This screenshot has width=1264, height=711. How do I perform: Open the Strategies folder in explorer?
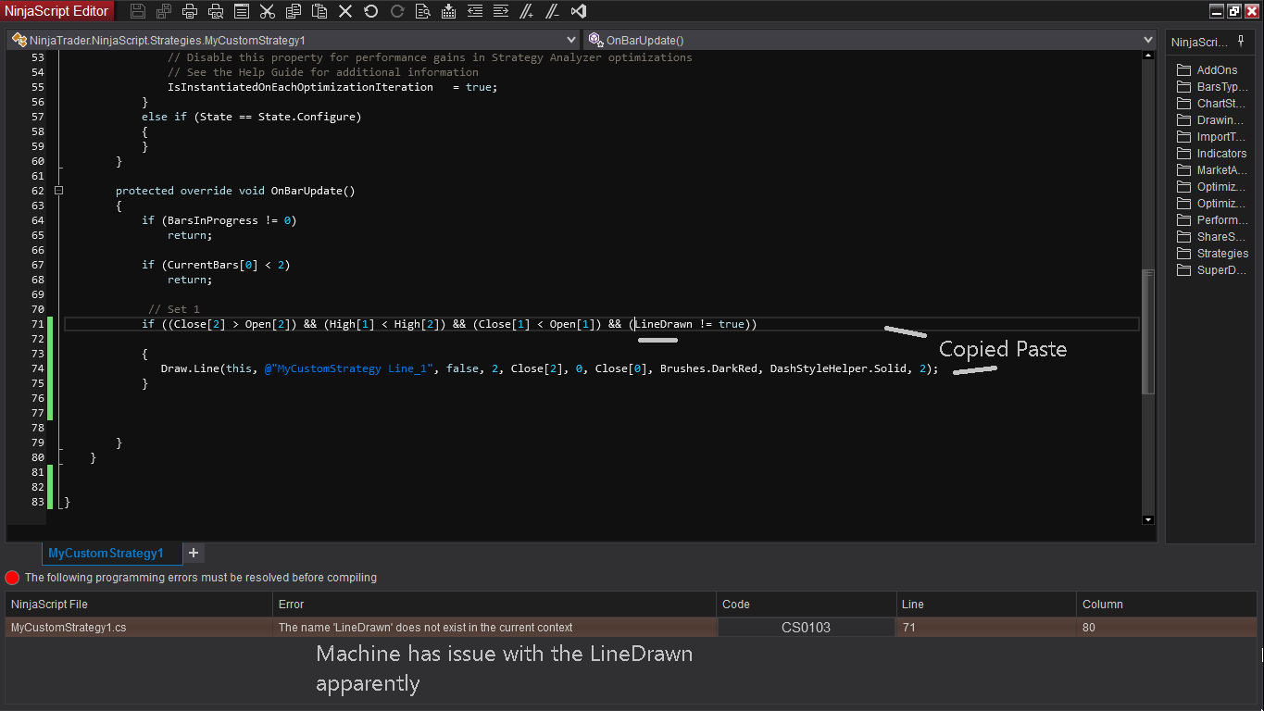(1221, 254)
